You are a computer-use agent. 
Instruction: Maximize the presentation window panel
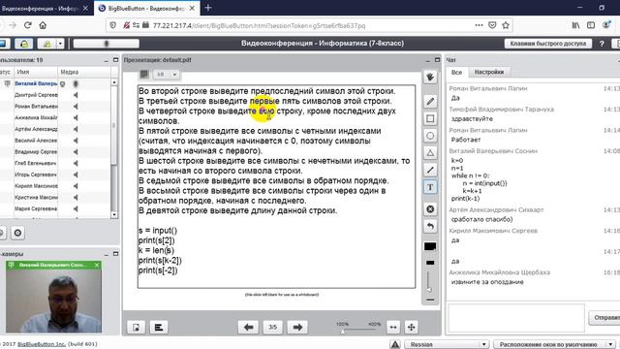(x=437, y=60)
